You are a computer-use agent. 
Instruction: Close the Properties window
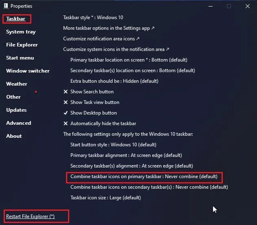tap(248, 6)
